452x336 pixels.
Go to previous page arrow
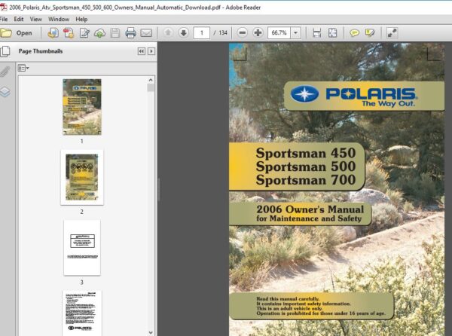coord(168,32)
